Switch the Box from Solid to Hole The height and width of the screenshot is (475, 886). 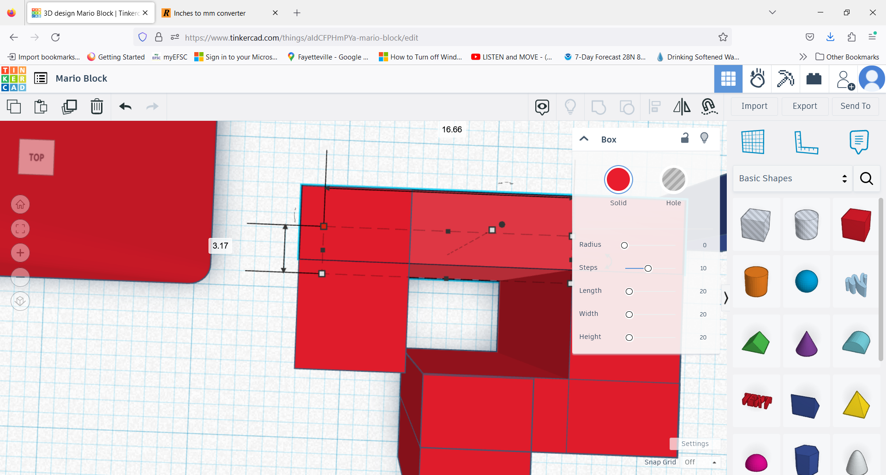click(673, 180)
